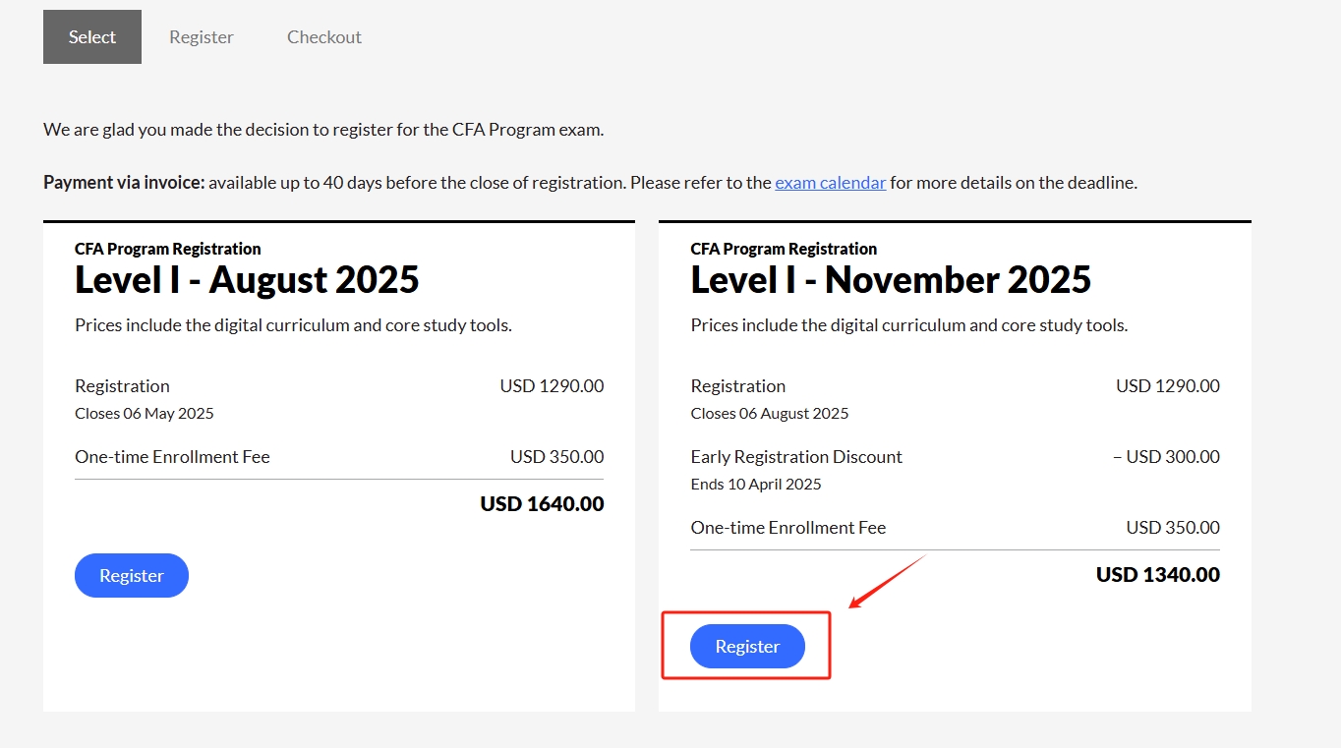Click the – USD 300.00 discount amount
1341x748 pixels.
tap(1166, 457)
